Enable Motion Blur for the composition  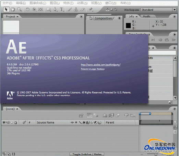(118, 115)
